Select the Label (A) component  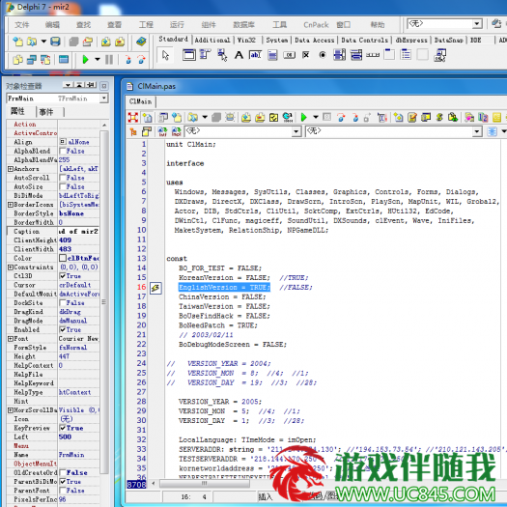pos(239,55)
